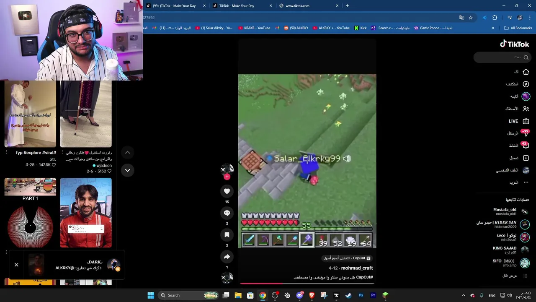Share the video with arrow icon
The height and width of the screenshot is (302, 536).
227,257
